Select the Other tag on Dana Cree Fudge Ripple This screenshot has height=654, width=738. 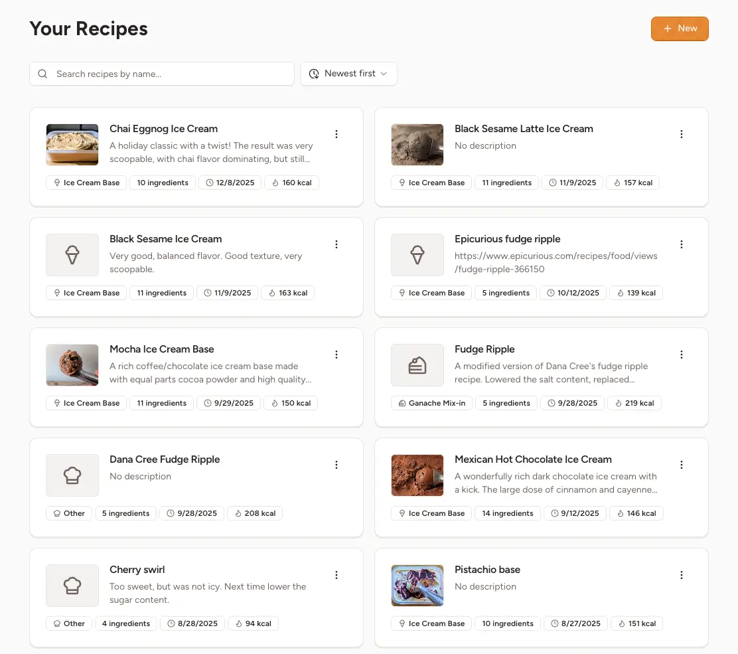68,513
